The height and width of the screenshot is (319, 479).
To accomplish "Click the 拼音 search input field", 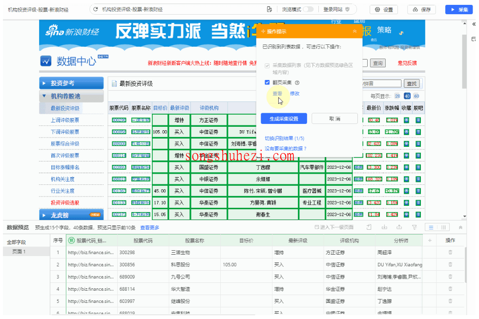I will click(x=382, y=83).
